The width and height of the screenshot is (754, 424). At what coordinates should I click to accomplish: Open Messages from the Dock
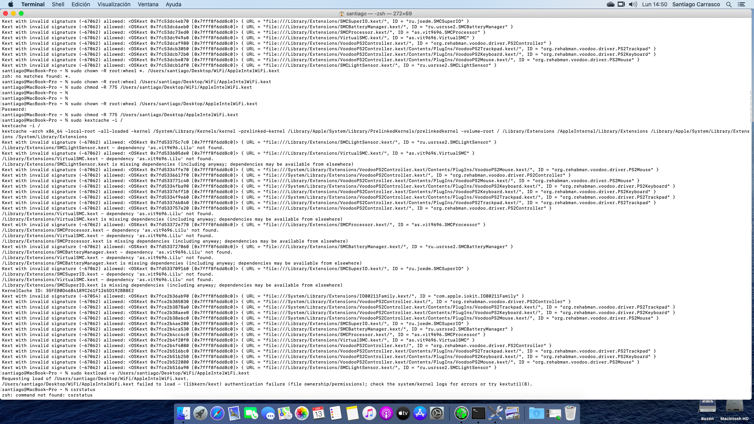coord(268,413)
